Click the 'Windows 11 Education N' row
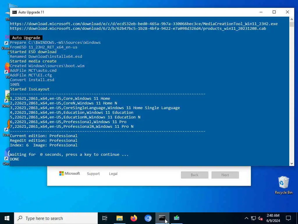The width and height of the screenshot is (298, 224). point(75,117)
